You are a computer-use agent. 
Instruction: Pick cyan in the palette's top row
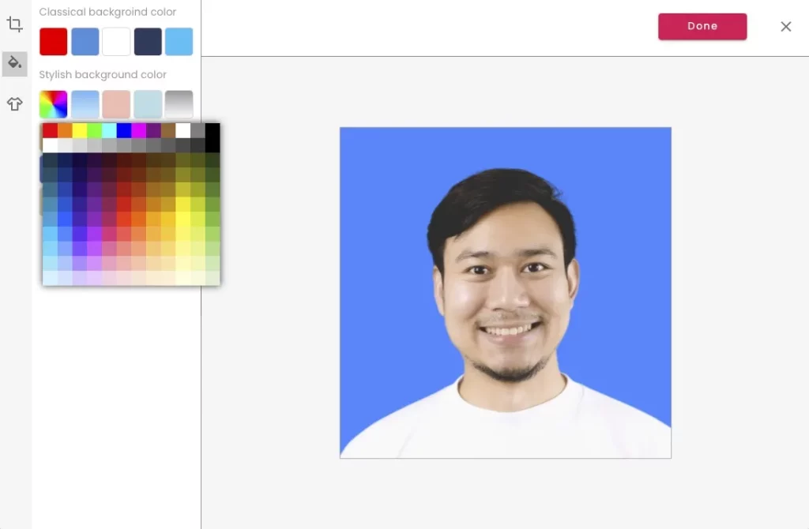(109, 130)
